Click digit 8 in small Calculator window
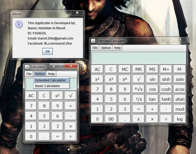 [x=44, y=106]
